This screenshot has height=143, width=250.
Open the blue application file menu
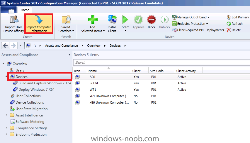click(x=8, y=10)
